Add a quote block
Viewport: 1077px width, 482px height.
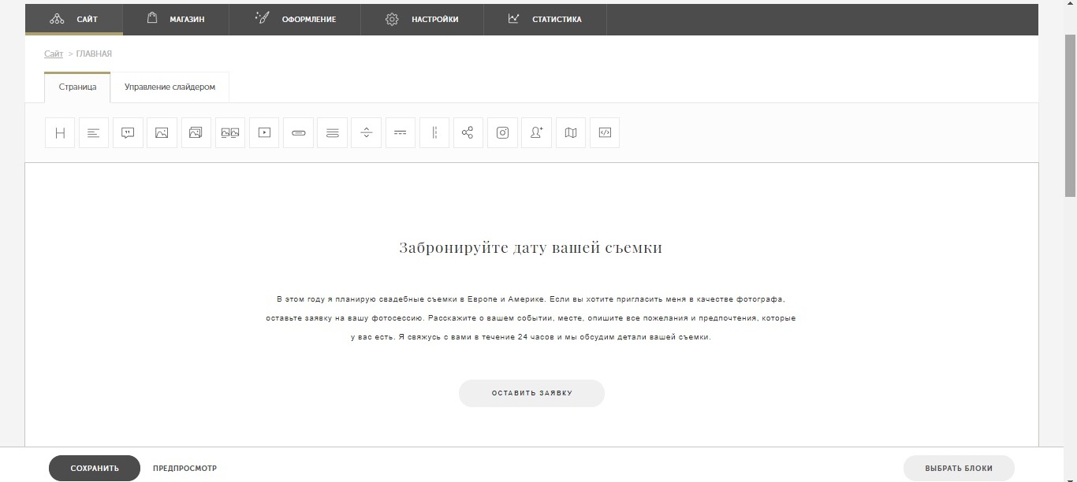128,133
